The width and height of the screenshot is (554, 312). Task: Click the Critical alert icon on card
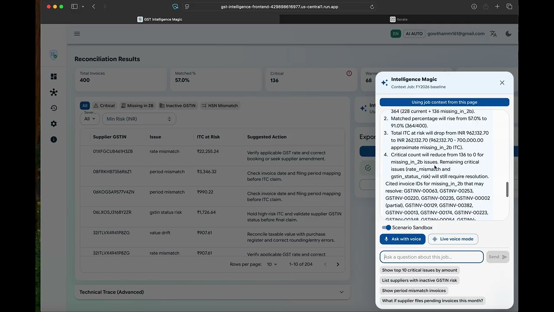tap(349, 73)
